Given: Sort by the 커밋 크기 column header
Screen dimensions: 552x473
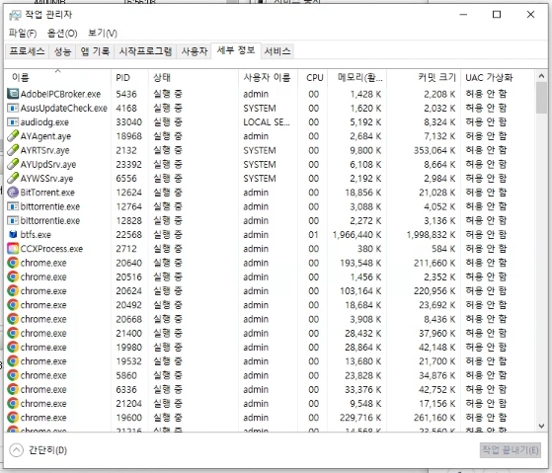Looking at the screenshot, I should pyautogui.click(x=424, y=77).
